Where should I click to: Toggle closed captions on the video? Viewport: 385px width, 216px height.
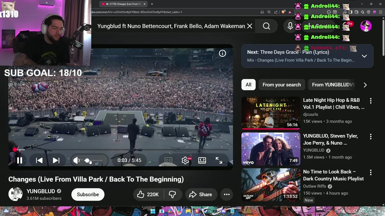(x=168, y=160)
